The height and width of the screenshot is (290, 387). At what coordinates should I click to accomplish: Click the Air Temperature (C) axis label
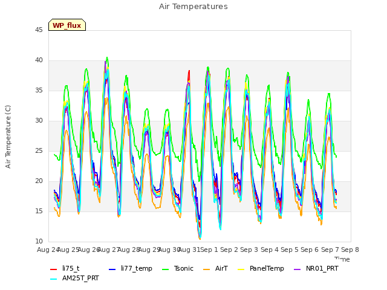pos(8,137)
